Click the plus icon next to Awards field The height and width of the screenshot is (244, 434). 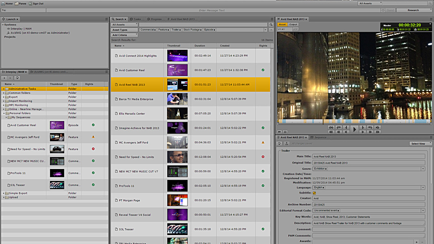[416, 241]
